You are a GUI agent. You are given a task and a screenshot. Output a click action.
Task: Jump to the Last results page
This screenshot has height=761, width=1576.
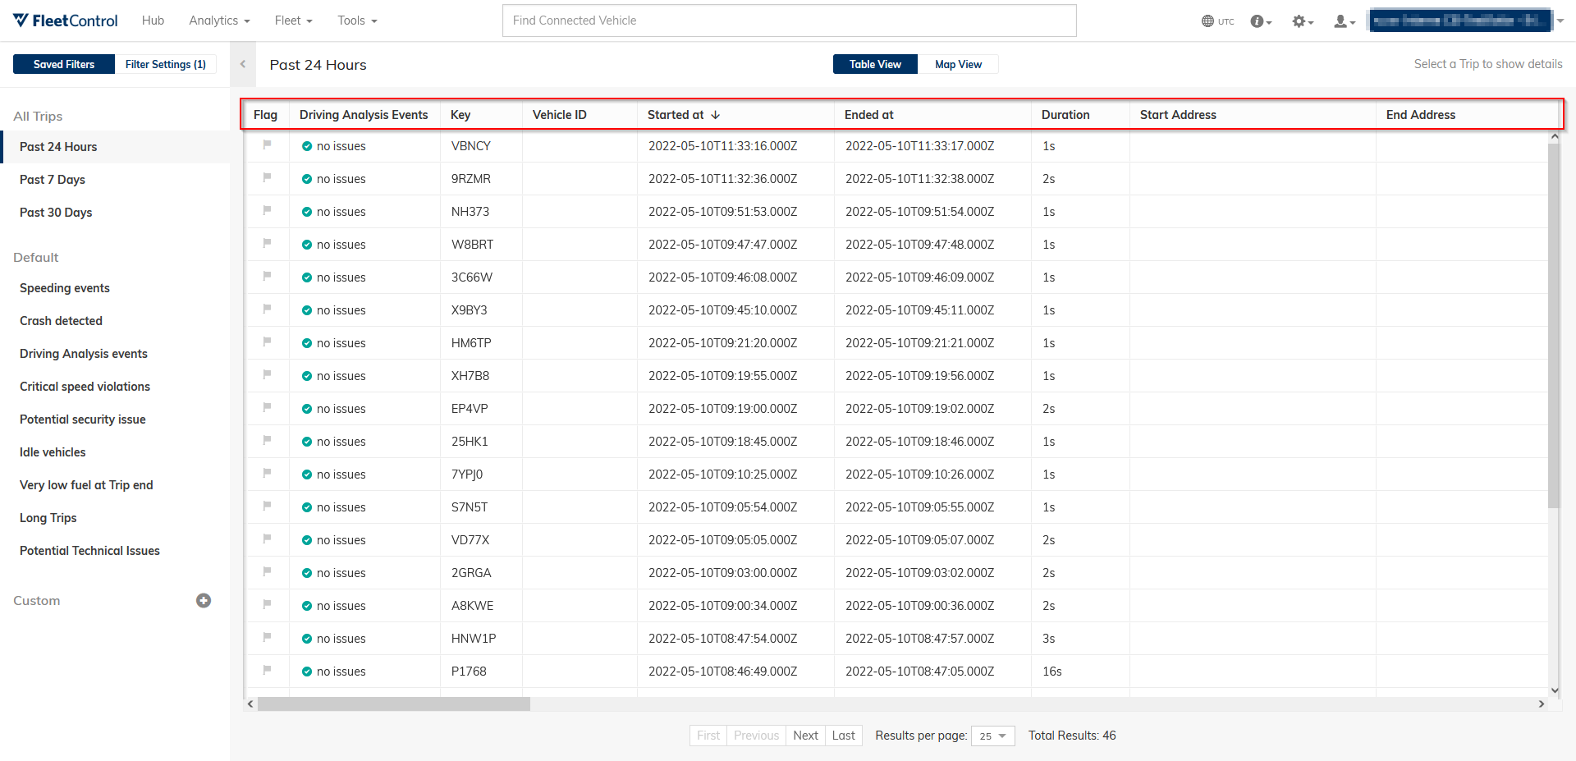click(x=843, y=736)
